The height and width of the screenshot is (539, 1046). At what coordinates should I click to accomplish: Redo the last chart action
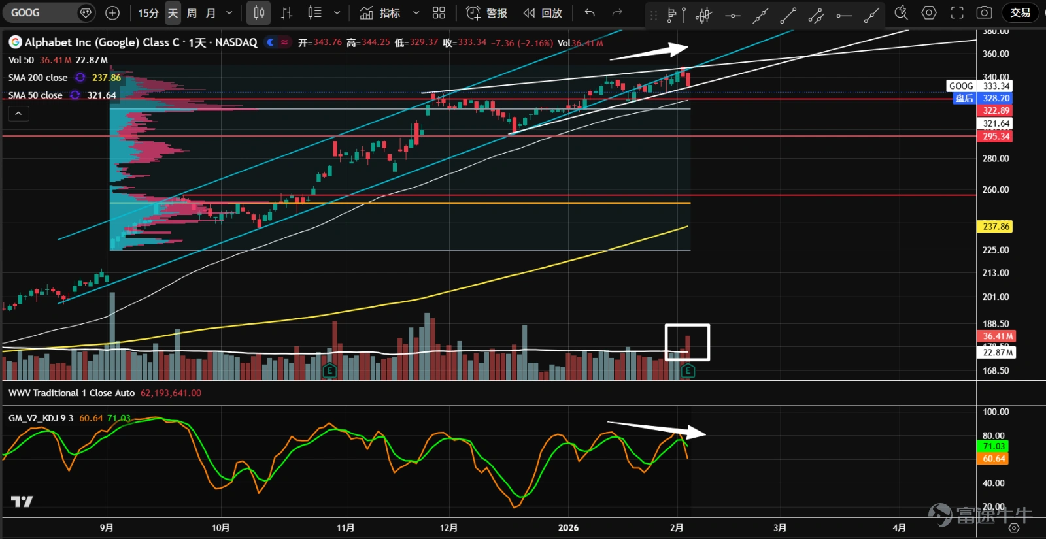(617, 12)
